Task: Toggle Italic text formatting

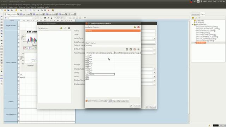Action: point(48,18)
